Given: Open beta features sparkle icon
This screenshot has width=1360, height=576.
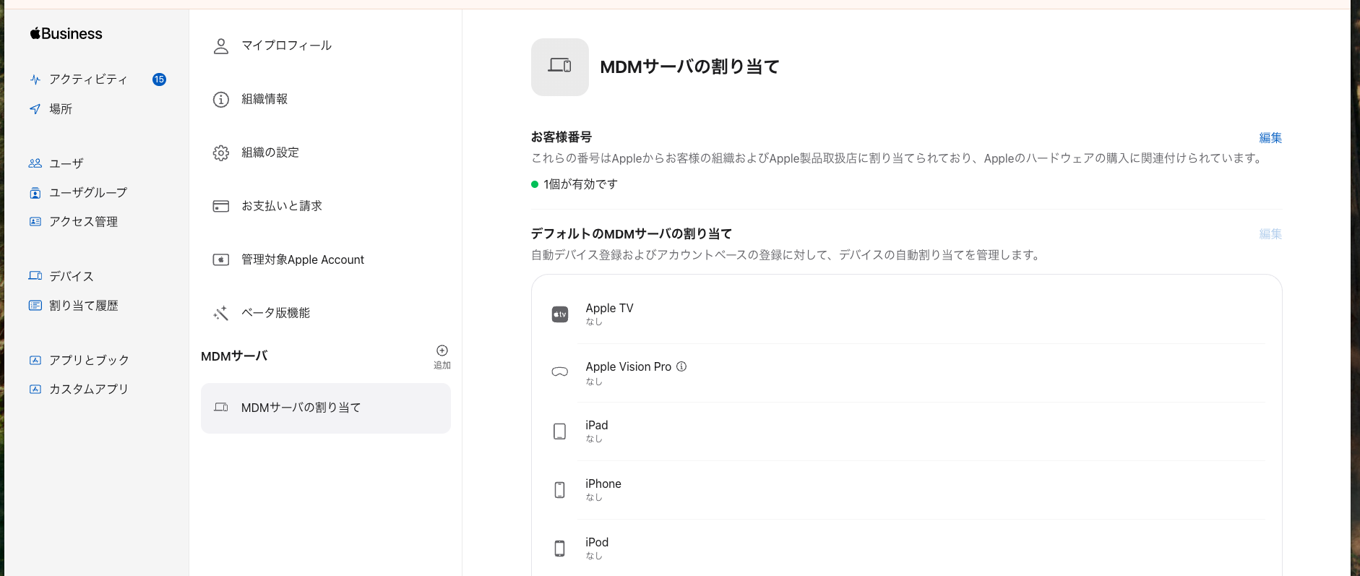Looking at the screenshot, I should pos(221,313).
